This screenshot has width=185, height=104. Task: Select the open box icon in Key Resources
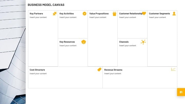point(84,42)
